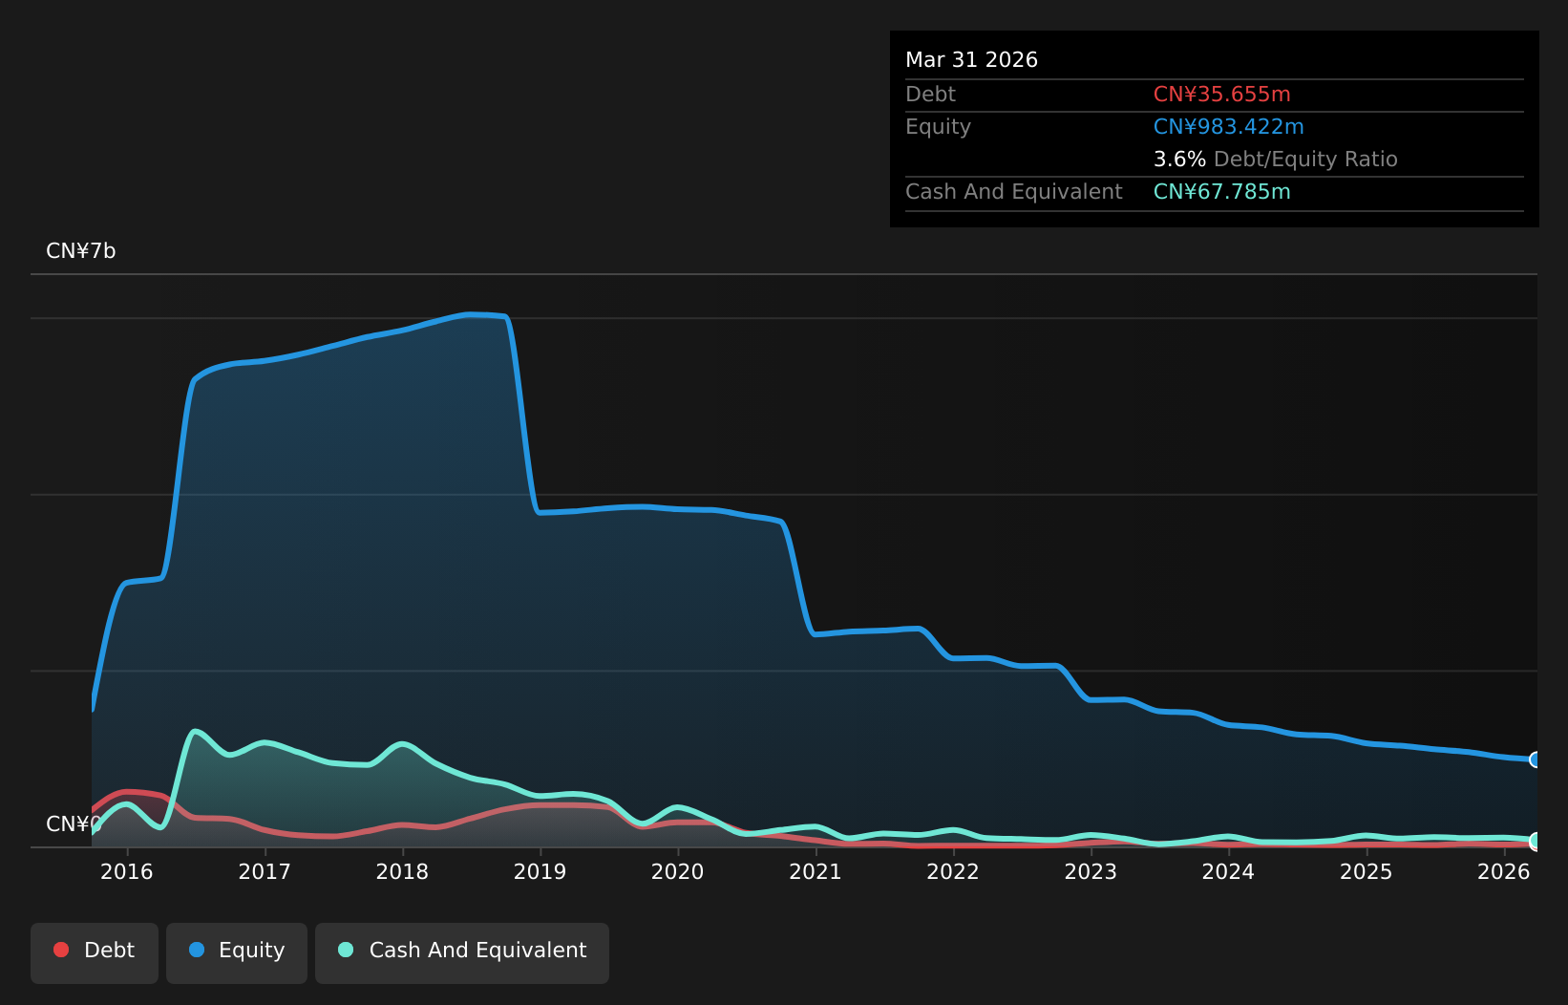Select the 2017 x-axis label
The height and width of the screenshot is (1005, 1568).
click(x=265, y=871)
